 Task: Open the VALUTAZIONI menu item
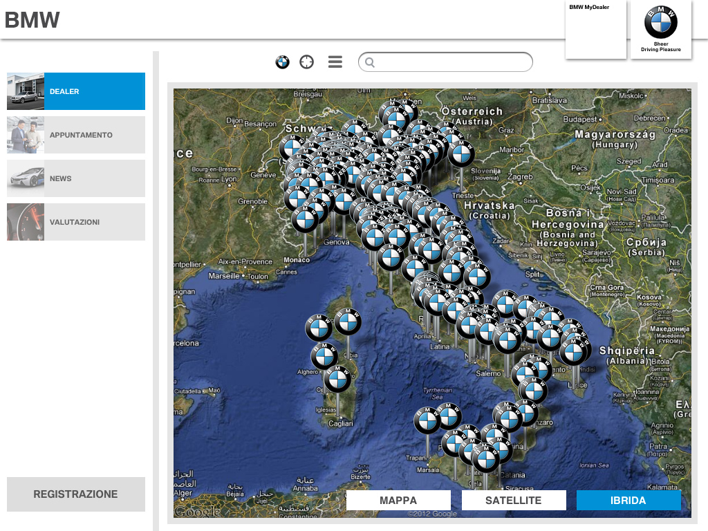[x=76, y=222]
